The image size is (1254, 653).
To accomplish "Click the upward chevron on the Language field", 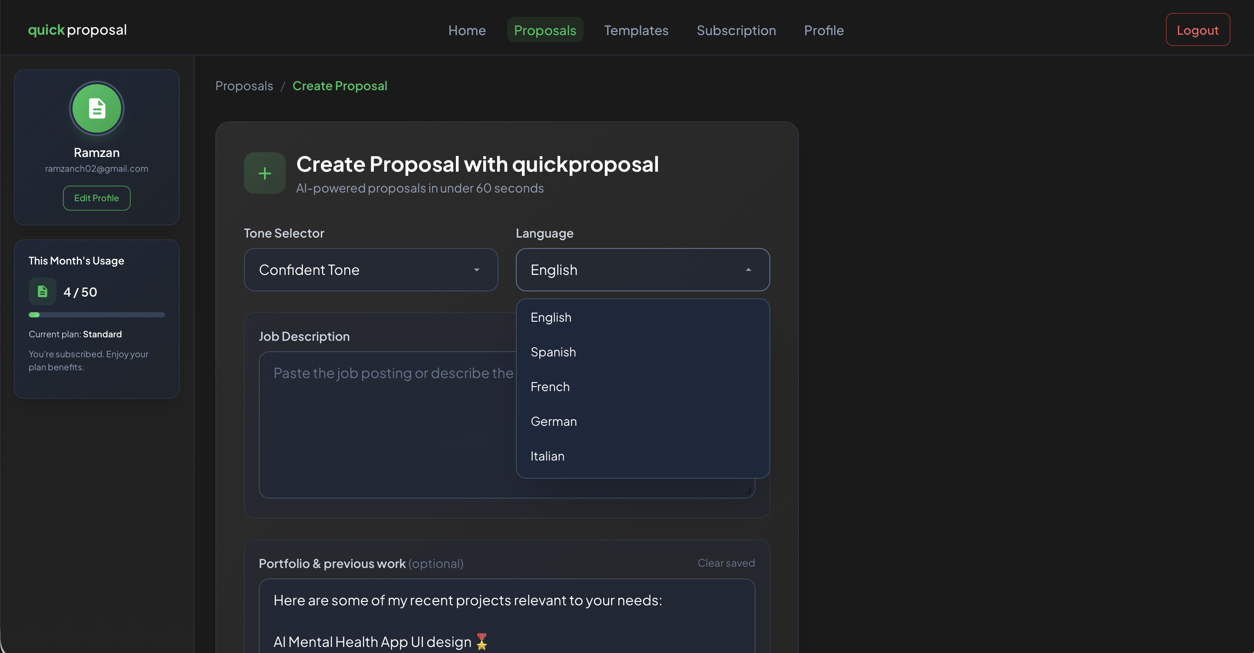I will coord(749,270).
